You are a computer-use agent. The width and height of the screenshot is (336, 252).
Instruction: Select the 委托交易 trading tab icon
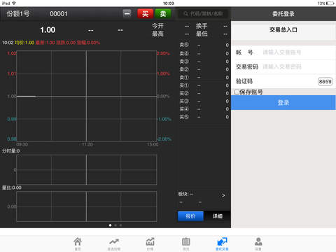tap(222, 244)
